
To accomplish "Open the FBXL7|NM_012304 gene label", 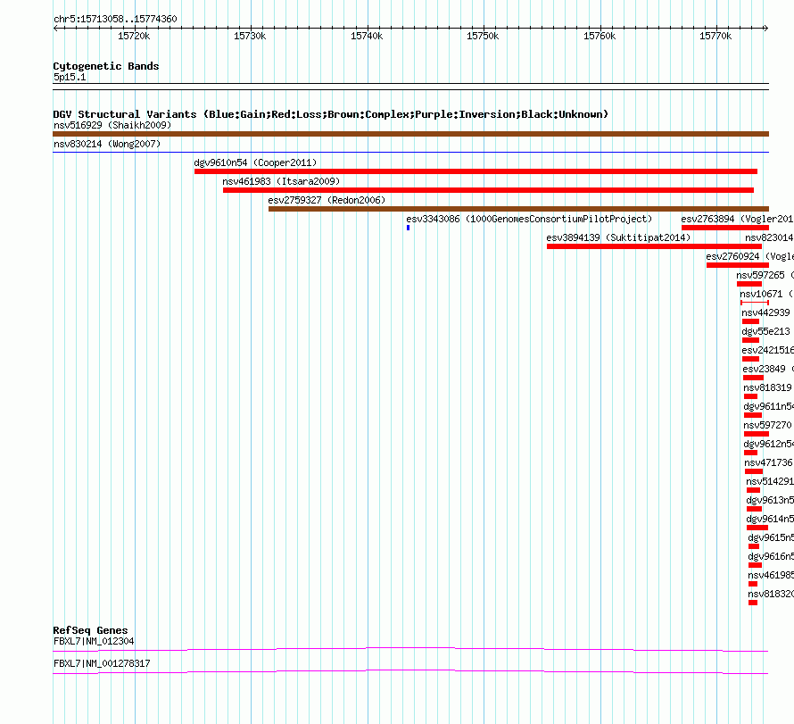I will click(x=94, y=641).
